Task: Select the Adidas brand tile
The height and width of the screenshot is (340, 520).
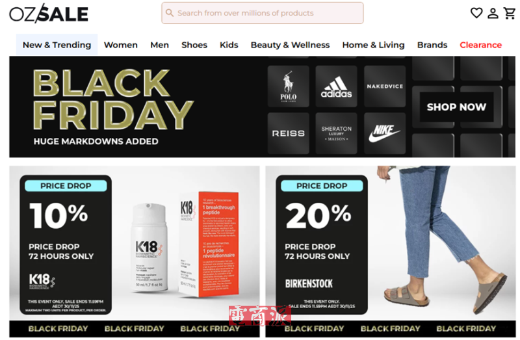Action: coord(336,86)
